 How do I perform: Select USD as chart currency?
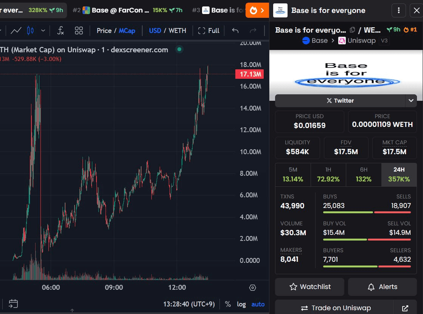pos(155,31)
